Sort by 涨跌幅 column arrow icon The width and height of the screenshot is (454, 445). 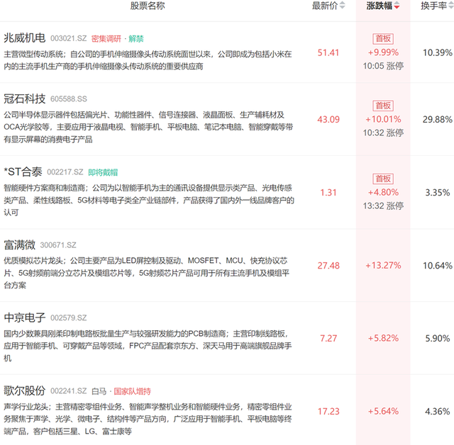[x=397, y=5]
